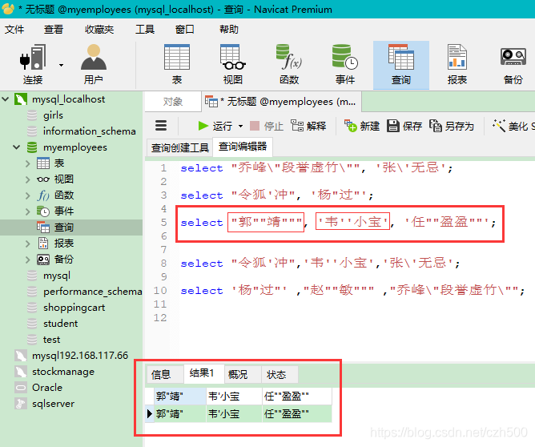This screenshot has width=535, height=447.
Task: Open the User (用户) manager icon
Action: pos(94,58)
